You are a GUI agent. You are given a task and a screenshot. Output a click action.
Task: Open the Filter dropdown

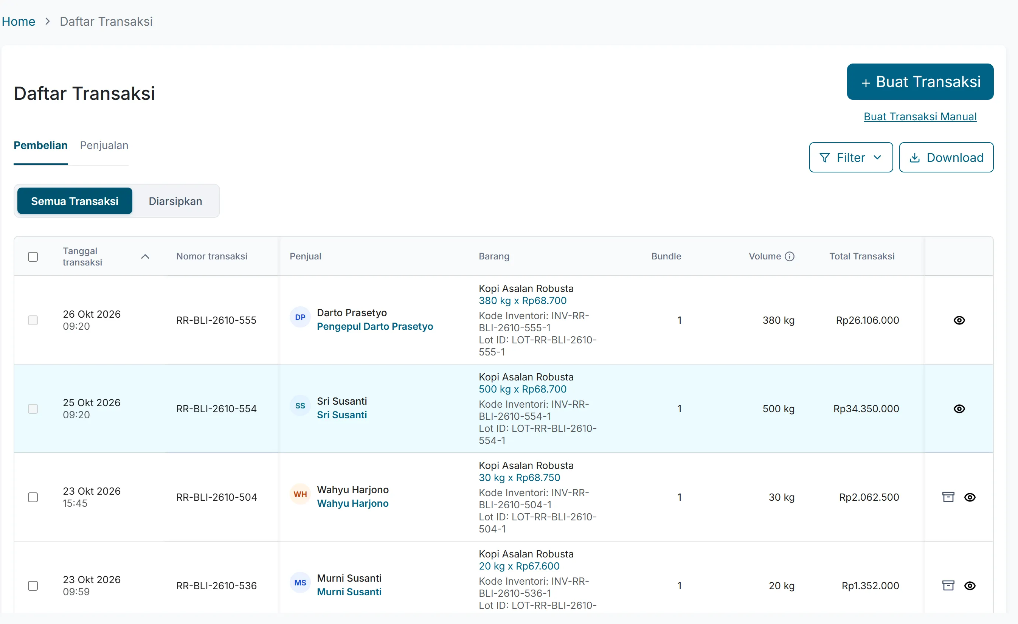tap(851, 157)
